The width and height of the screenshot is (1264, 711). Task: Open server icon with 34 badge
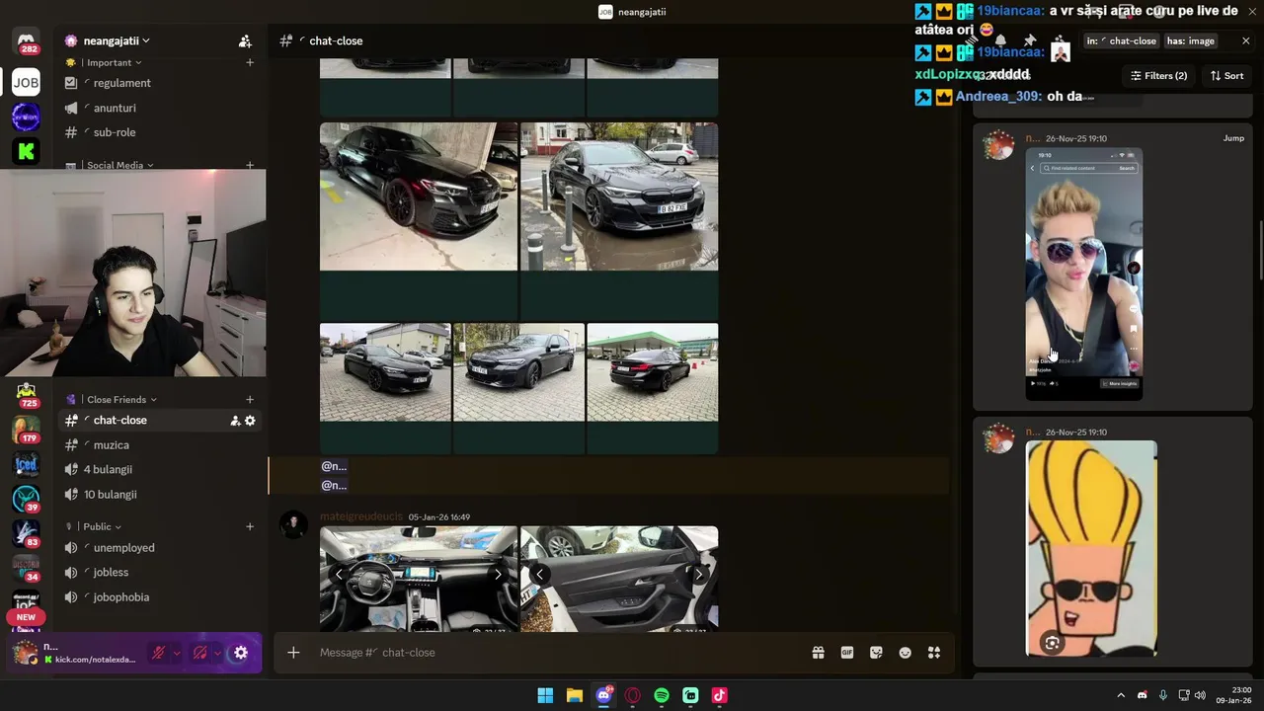[26, 568]
